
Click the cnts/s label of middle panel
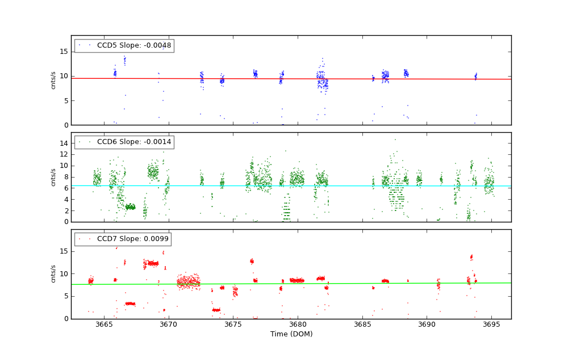pos(53,177)
